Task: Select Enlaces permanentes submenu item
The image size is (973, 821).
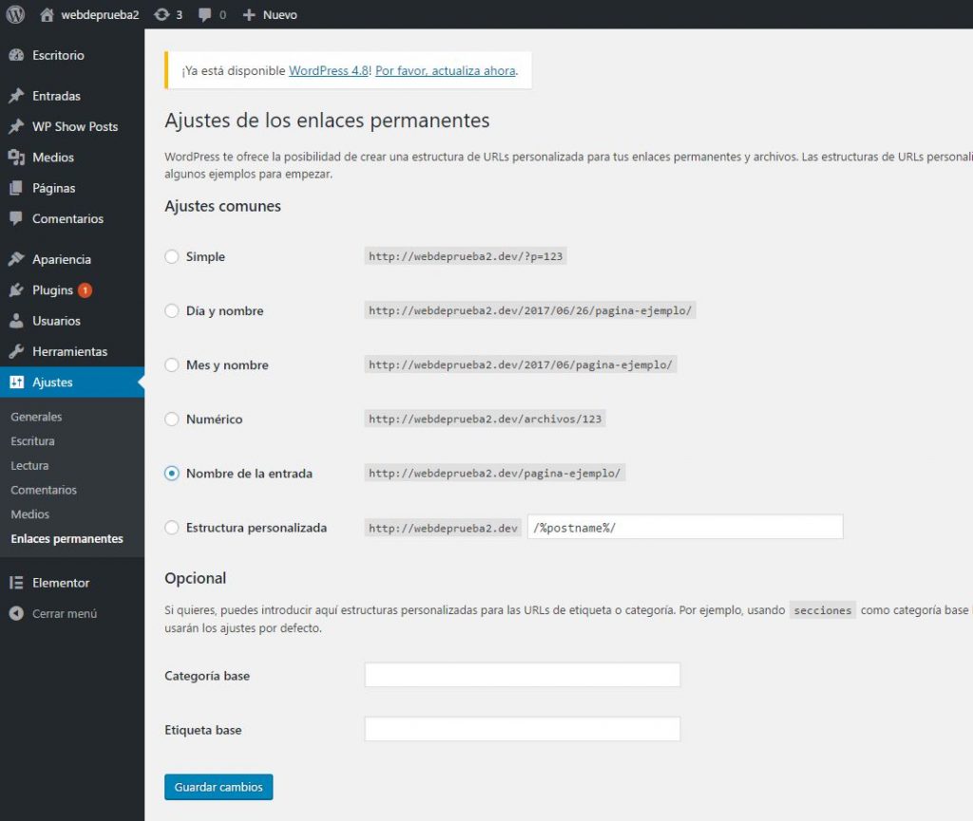Action: pyautogui.click(x=67, y=538)
